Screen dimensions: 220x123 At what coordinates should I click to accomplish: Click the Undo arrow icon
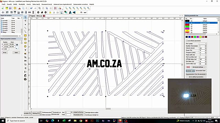point(31,8)
